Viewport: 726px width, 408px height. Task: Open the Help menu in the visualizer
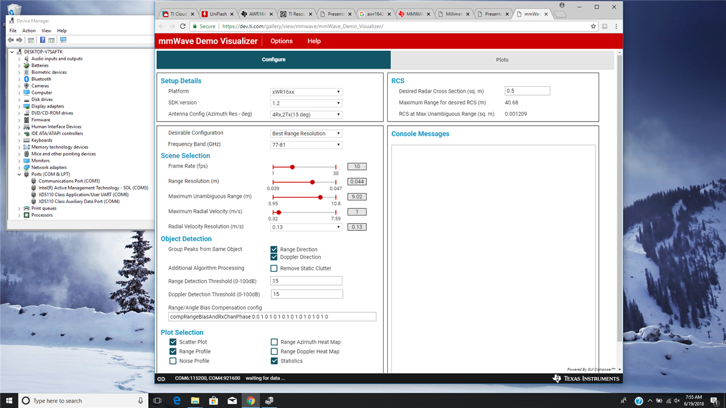[x=314, y=41]
